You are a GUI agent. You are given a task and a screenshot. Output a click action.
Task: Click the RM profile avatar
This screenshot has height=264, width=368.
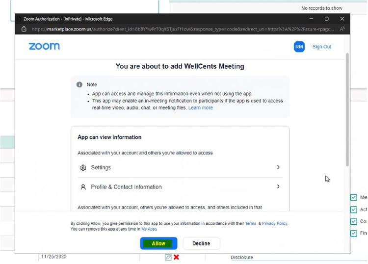pos(299,47)
